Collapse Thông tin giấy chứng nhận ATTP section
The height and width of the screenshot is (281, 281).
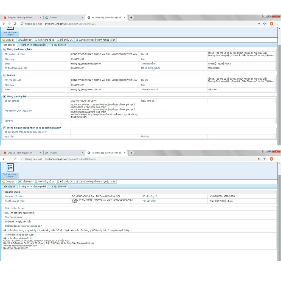(5, 128)
